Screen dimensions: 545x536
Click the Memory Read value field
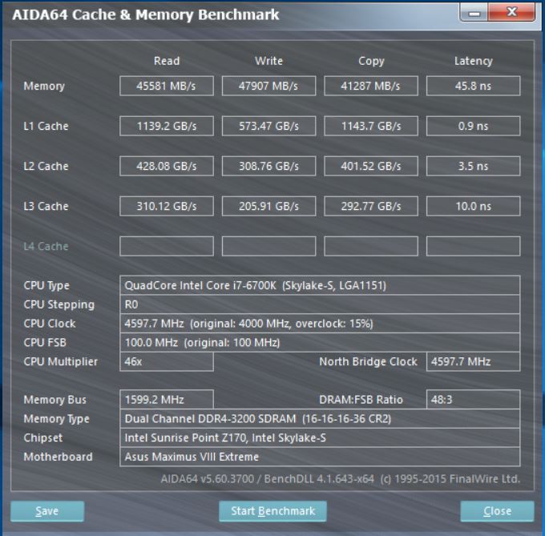click(x=166, y=86)
